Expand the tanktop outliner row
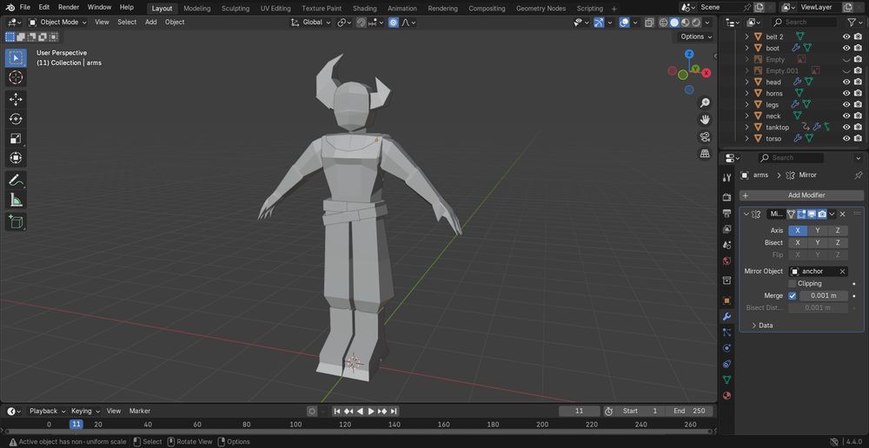Screen dimensions: 869x448 pyautogui.click(x=746, y=128)
